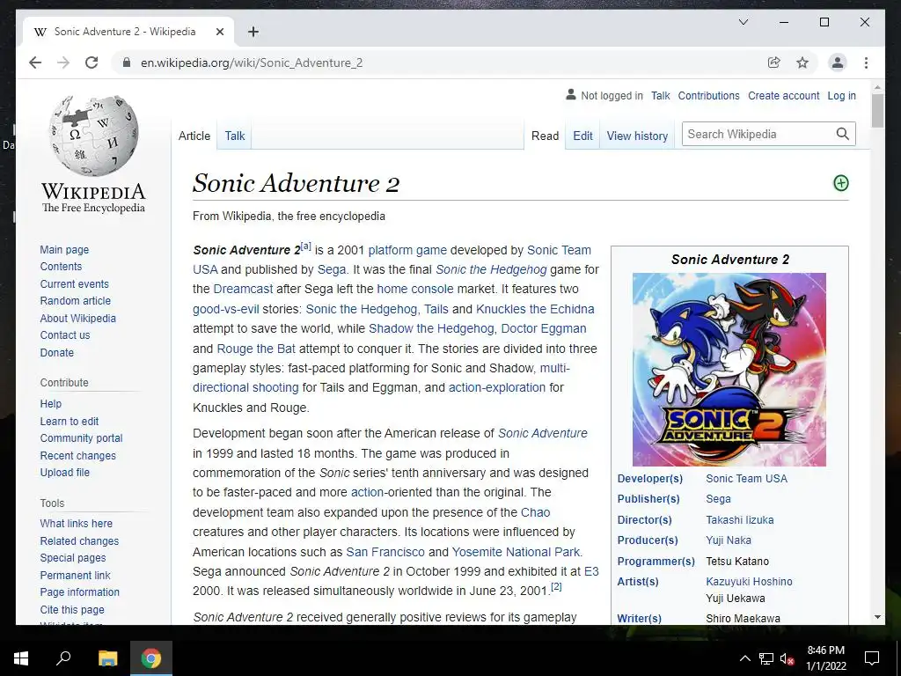The width and height of the screenshot is (901, 676).
Task: Click footnote [a] after the title
Action: click(x=305, y=246)
